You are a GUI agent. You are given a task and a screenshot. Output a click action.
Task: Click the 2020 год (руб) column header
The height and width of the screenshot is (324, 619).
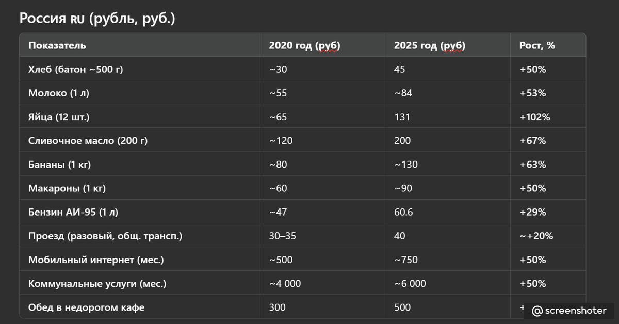(304, 45)
